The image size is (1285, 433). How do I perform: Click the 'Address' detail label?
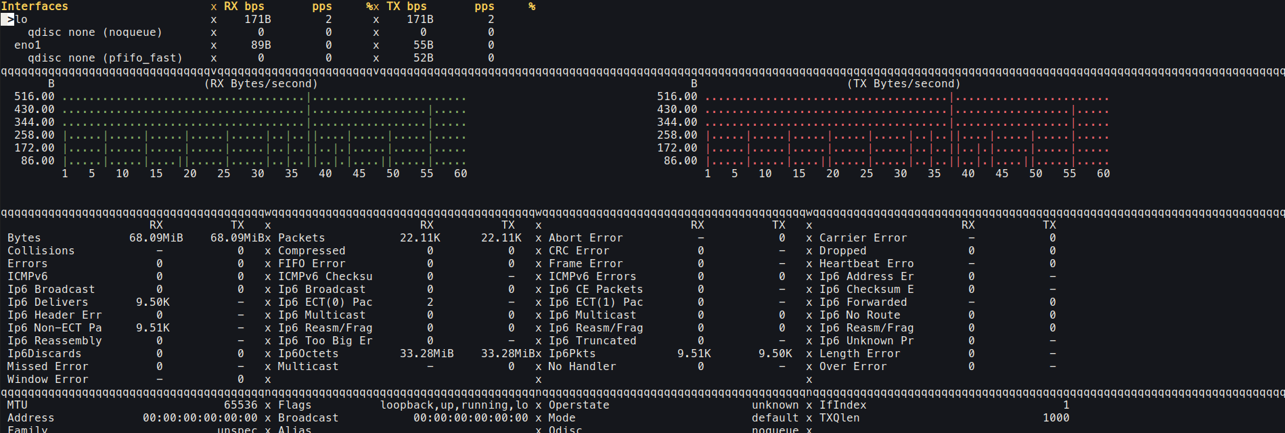pyautogui.click(x=31, y=418)
